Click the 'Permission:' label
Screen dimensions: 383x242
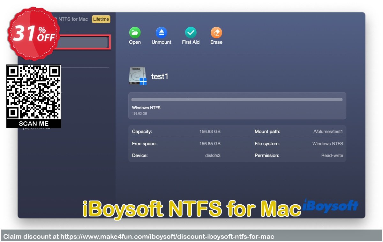(x=267, y=155)
